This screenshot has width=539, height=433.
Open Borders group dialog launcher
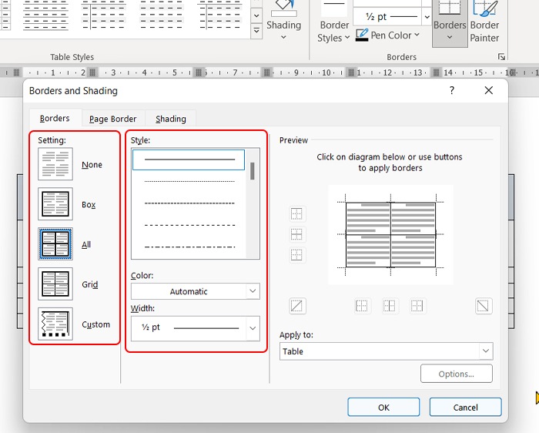point(501,57)
